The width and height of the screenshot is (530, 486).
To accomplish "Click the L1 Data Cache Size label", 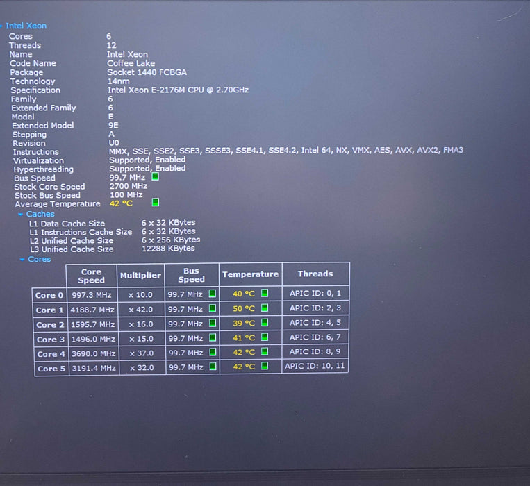I will point(67,224).
